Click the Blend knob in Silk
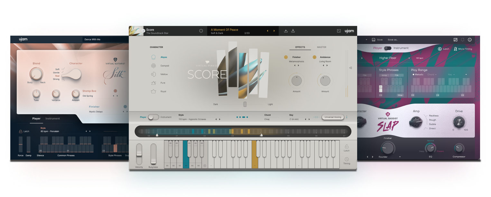 36,74
